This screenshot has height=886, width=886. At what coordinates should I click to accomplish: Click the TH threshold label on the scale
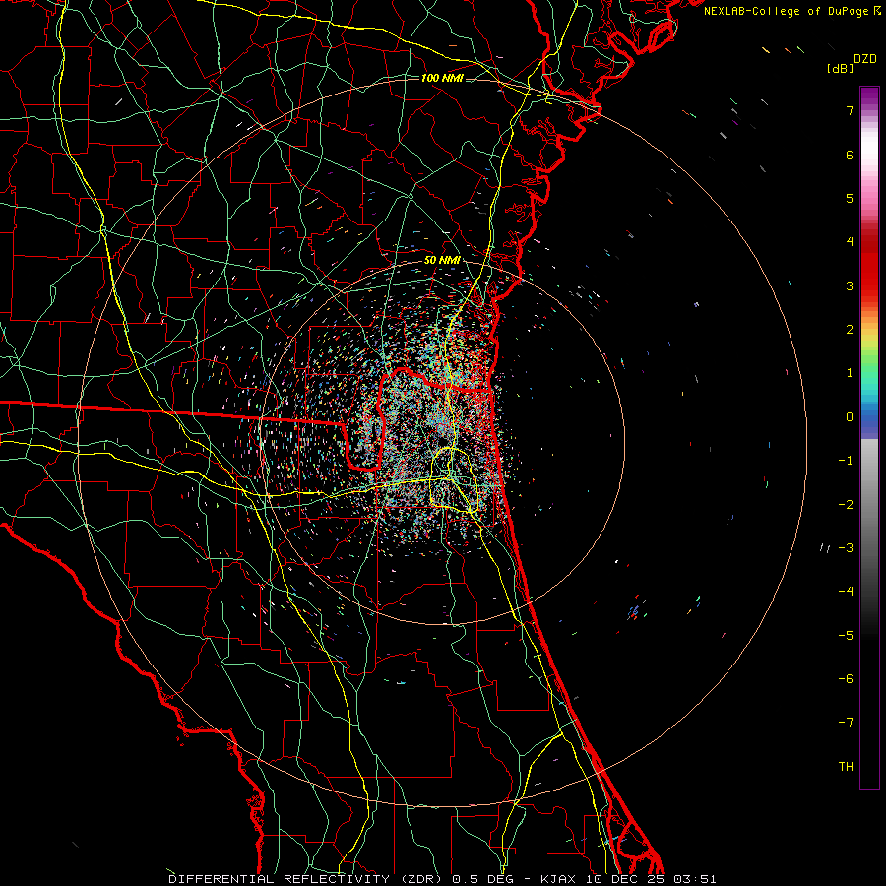click(846, 767)
